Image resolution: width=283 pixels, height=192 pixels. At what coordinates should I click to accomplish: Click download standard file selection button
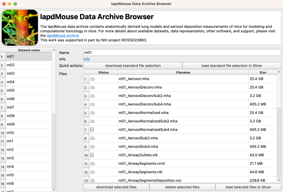click(x=133, y=66)
